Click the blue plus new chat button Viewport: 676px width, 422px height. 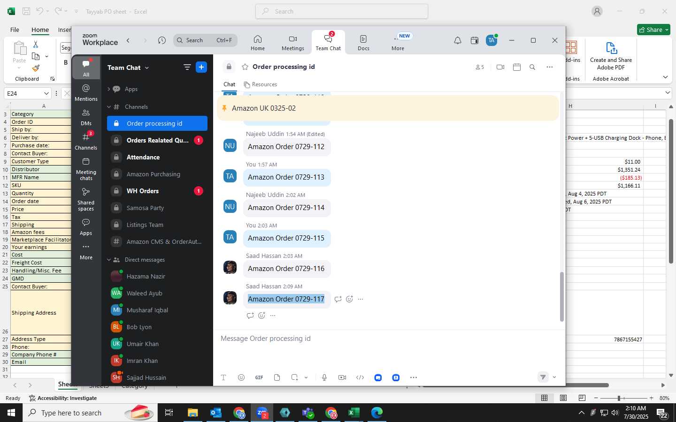pos(201,68)
